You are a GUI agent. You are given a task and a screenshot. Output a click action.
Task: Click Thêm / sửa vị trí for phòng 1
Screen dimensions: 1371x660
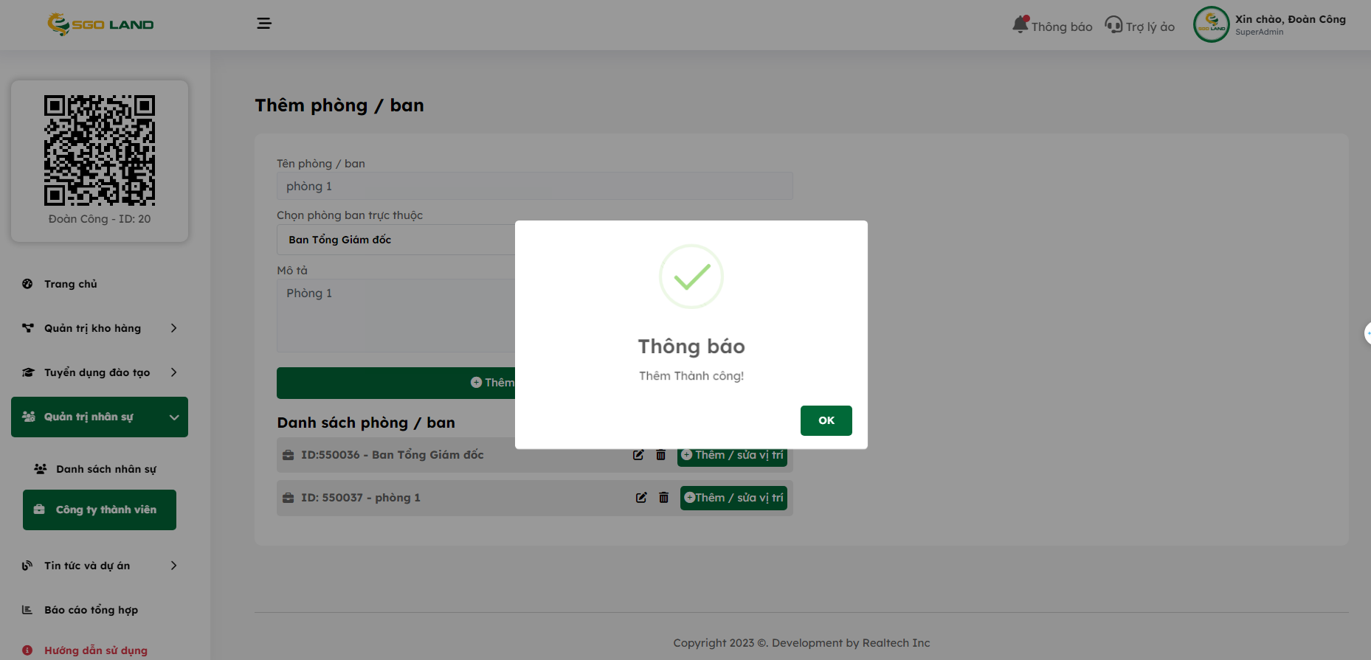click(733, 498)
